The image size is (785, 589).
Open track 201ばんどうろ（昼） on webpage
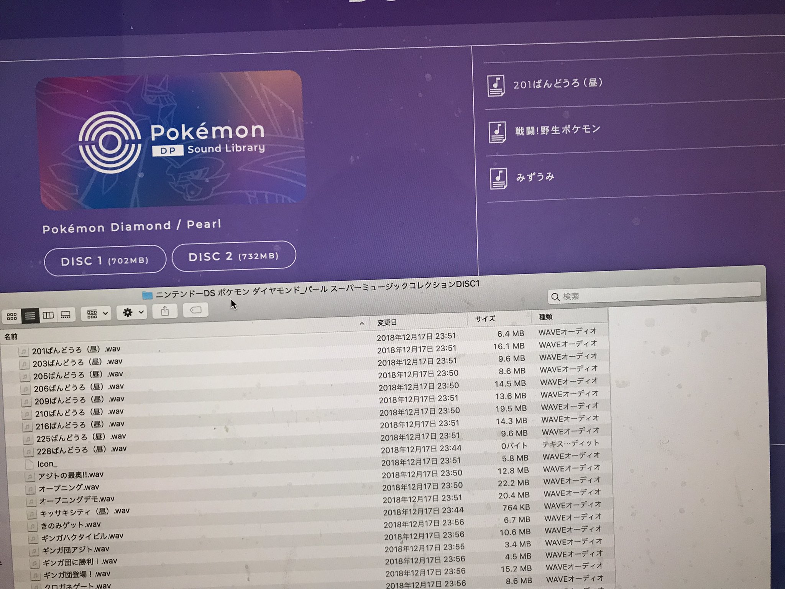pos(558,84)
